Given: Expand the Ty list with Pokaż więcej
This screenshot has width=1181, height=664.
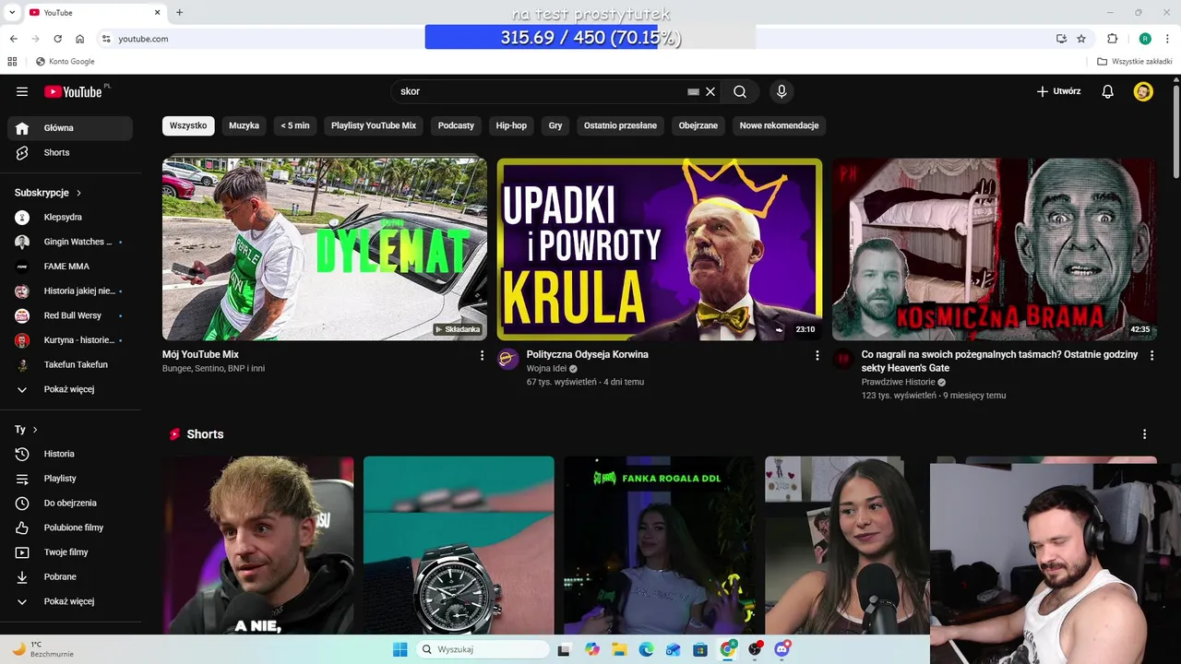Looking at the screenshot, I should [70, 601].
